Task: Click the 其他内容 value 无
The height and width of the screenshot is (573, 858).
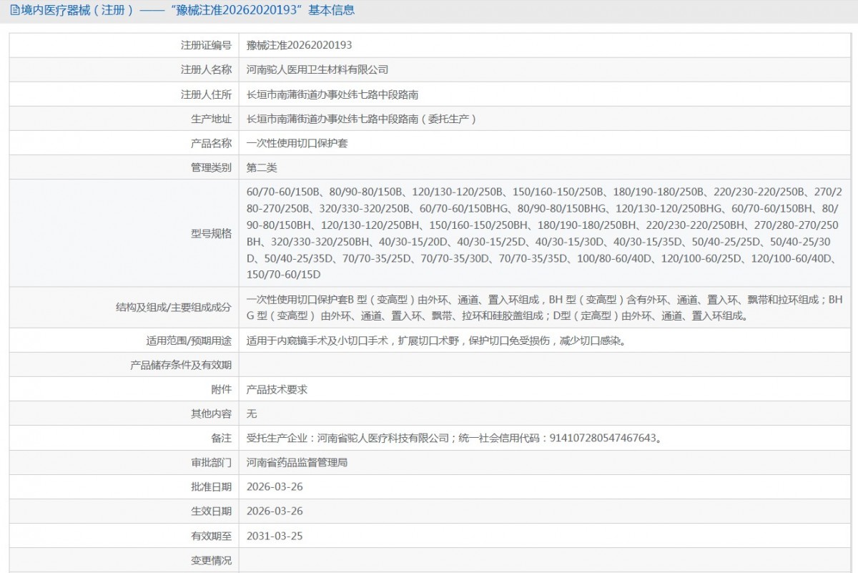Action: (x=252, y=413)
